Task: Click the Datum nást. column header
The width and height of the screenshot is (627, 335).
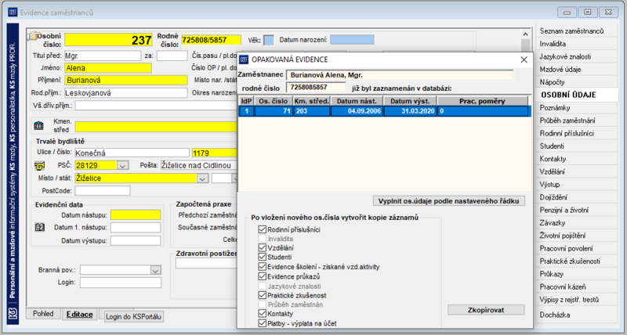Action: [x=357, y=101]
